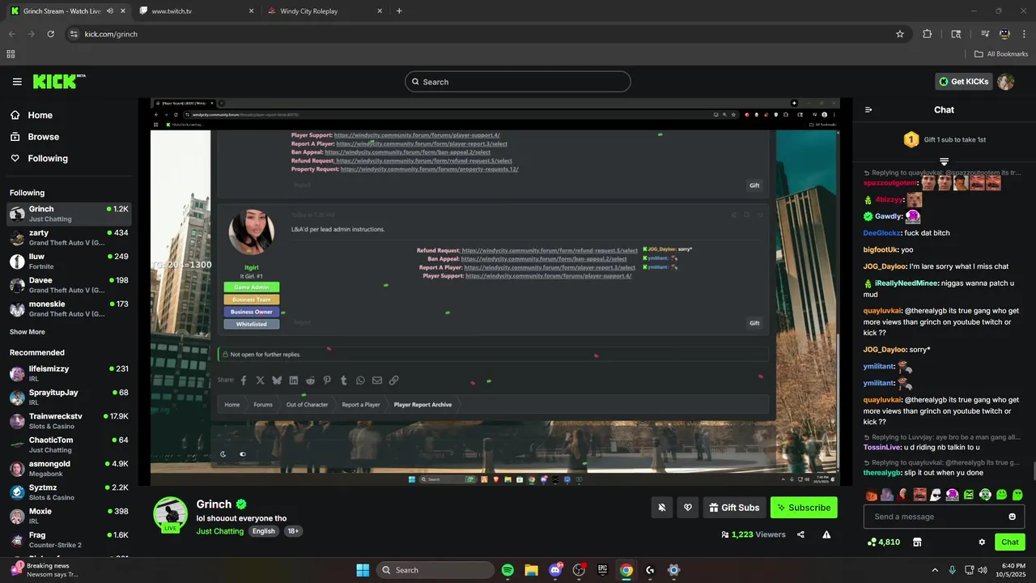The width and height of the screenshot is (1036, 583).
Task: Open moneskie channel from Following list
Action: point(68,309)
